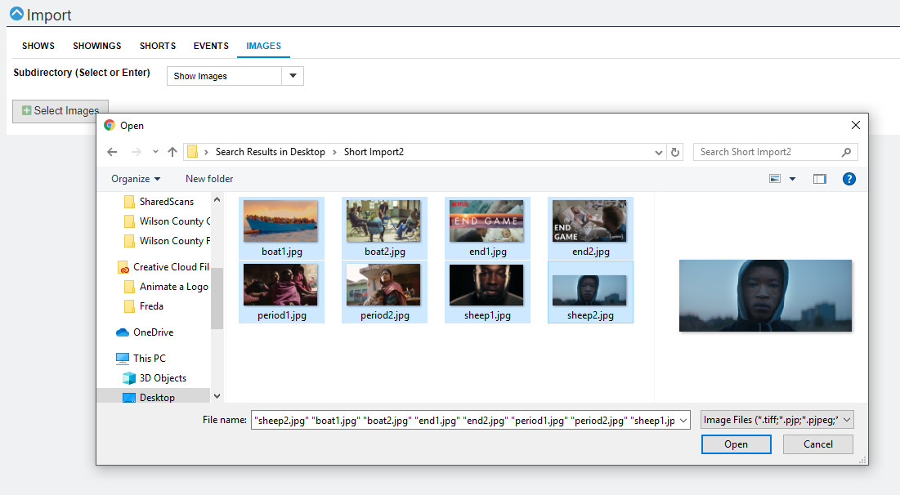Image resolution: width=900 pixels, height=495 pixels.
Task: Click the search magnifier icon
Action: pyautogui.click(x=846, y=152)
